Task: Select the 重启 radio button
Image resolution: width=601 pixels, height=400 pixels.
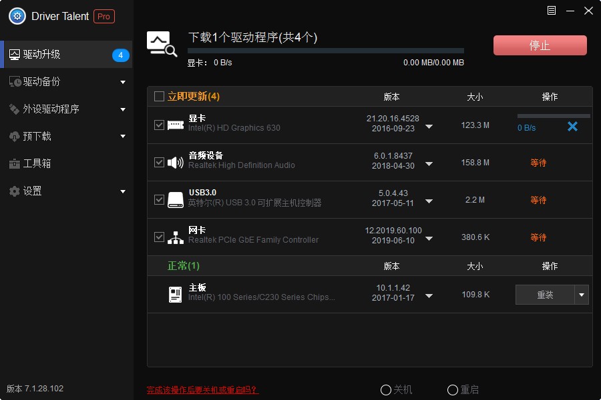Action: coord(453,390)
